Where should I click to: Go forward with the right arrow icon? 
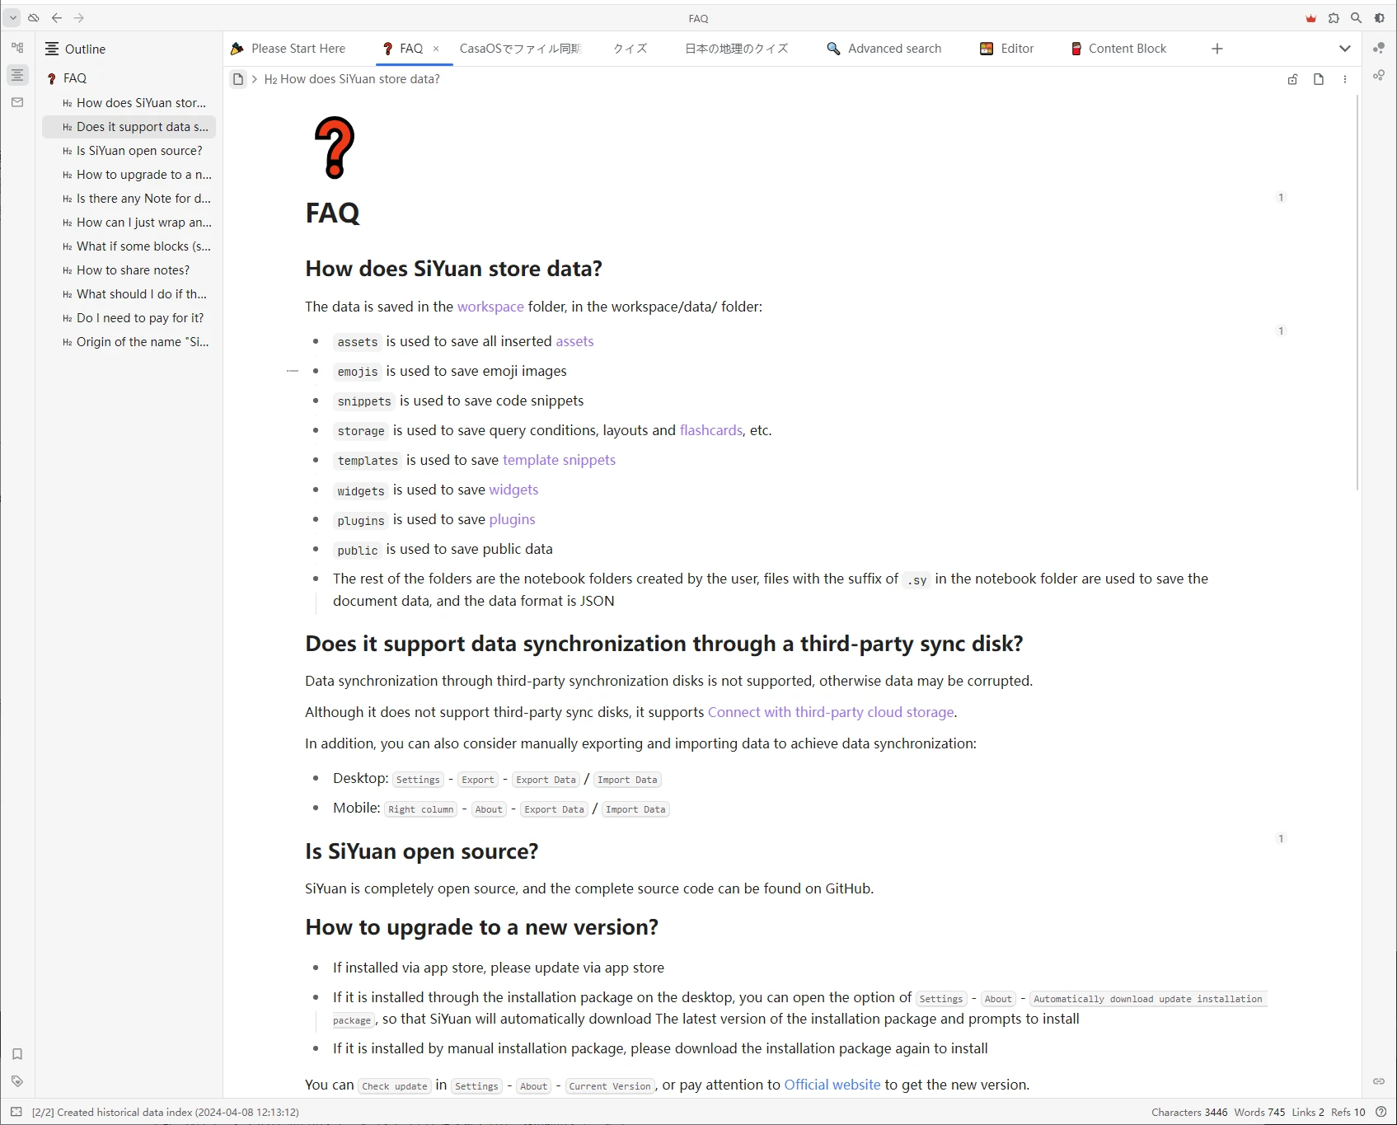79,17
